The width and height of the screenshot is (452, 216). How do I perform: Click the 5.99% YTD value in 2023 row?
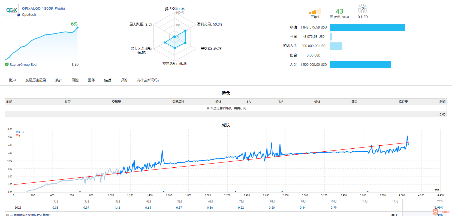click(439, 208)
